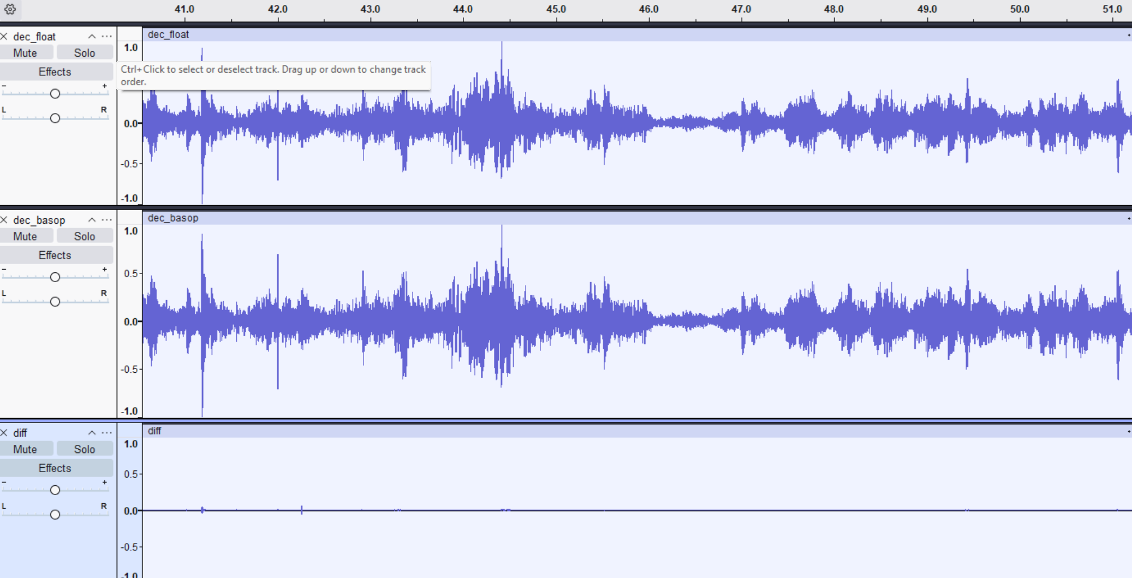The height and width of the screenshot is (578, 1132).
Task: Mute the diff track
Action: point(26,449)
